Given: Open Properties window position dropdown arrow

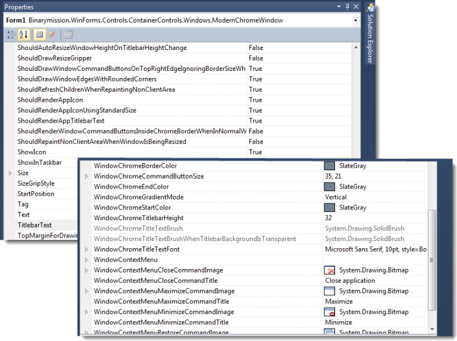Looking at the screenshot, I should [x=339, y=7].
